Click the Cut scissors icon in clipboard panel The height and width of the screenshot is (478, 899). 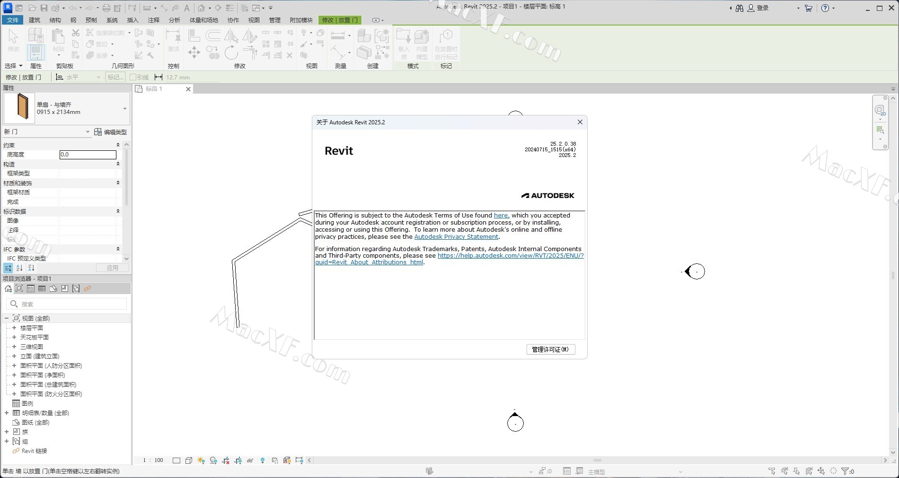(x=76, y=33)
